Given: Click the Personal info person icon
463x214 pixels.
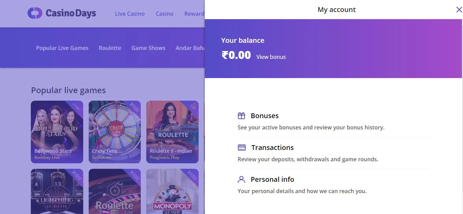Looking at the screenshot, I should [241, 179].
